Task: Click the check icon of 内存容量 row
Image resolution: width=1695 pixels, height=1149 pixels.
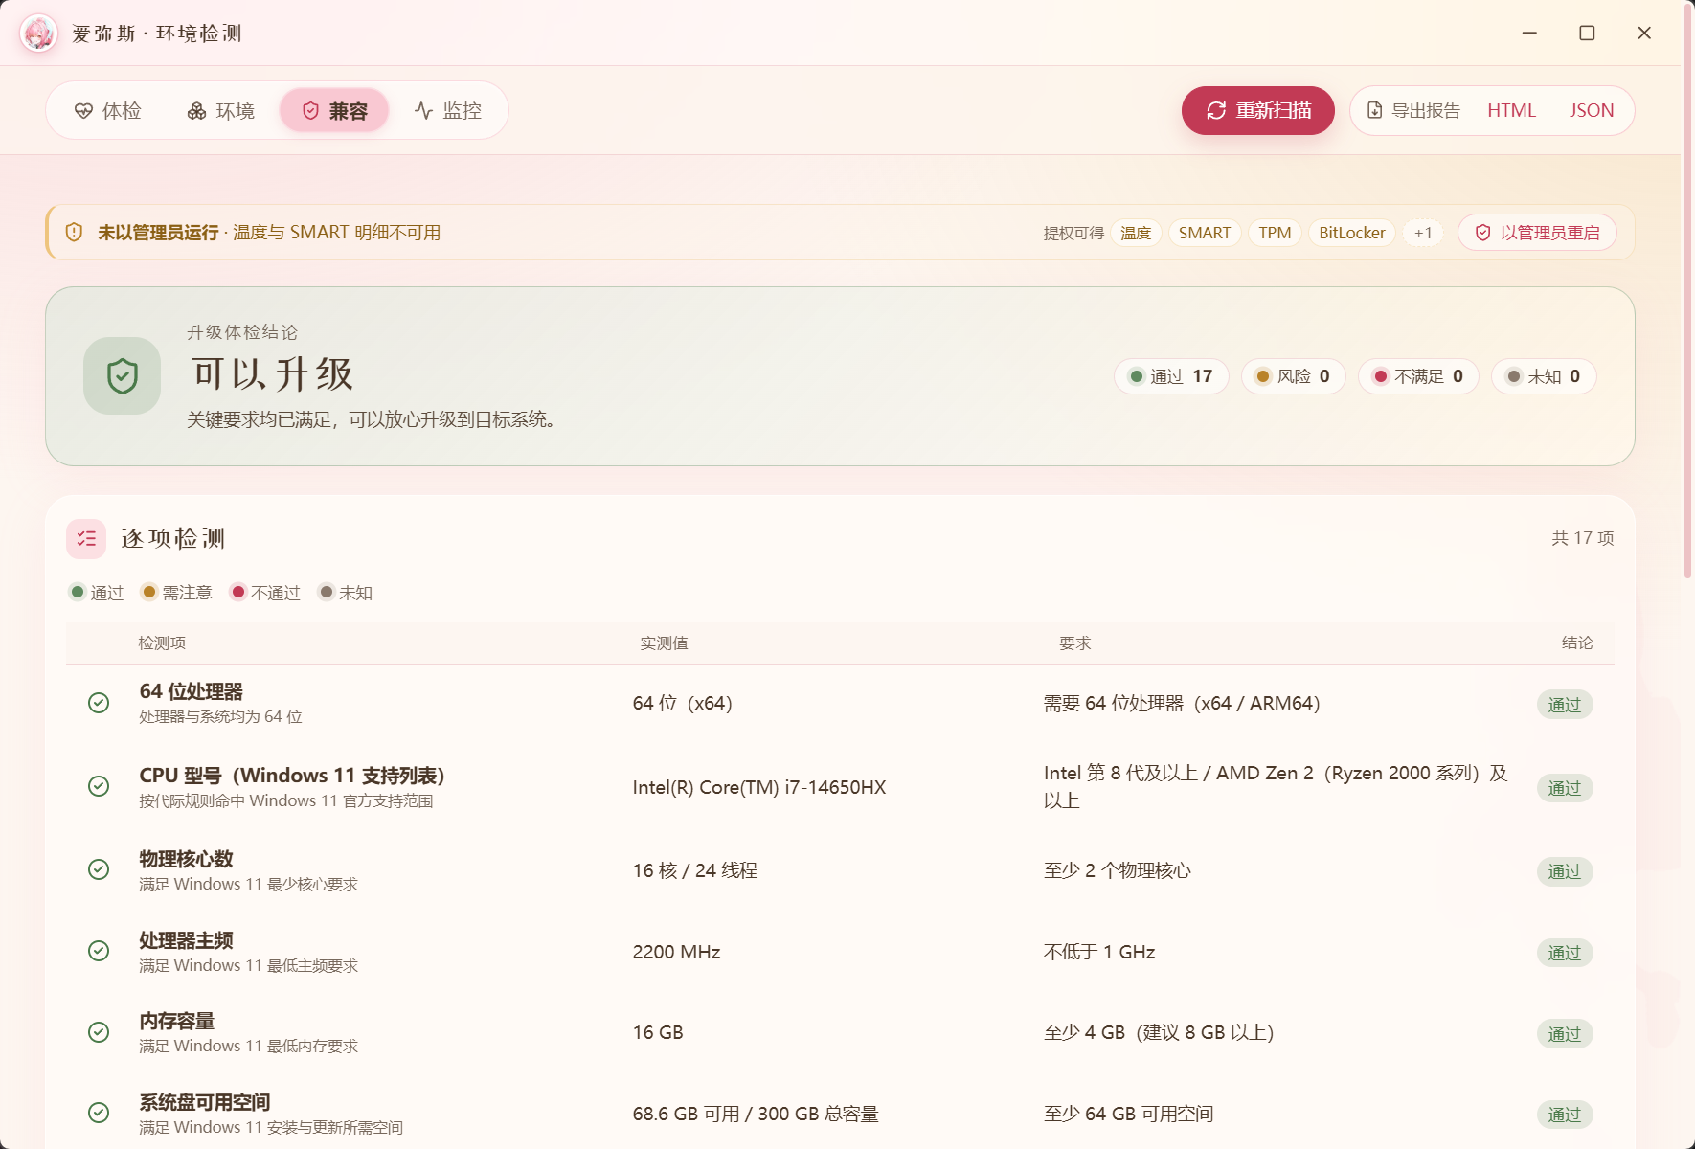Action: tap(99, 1032)
